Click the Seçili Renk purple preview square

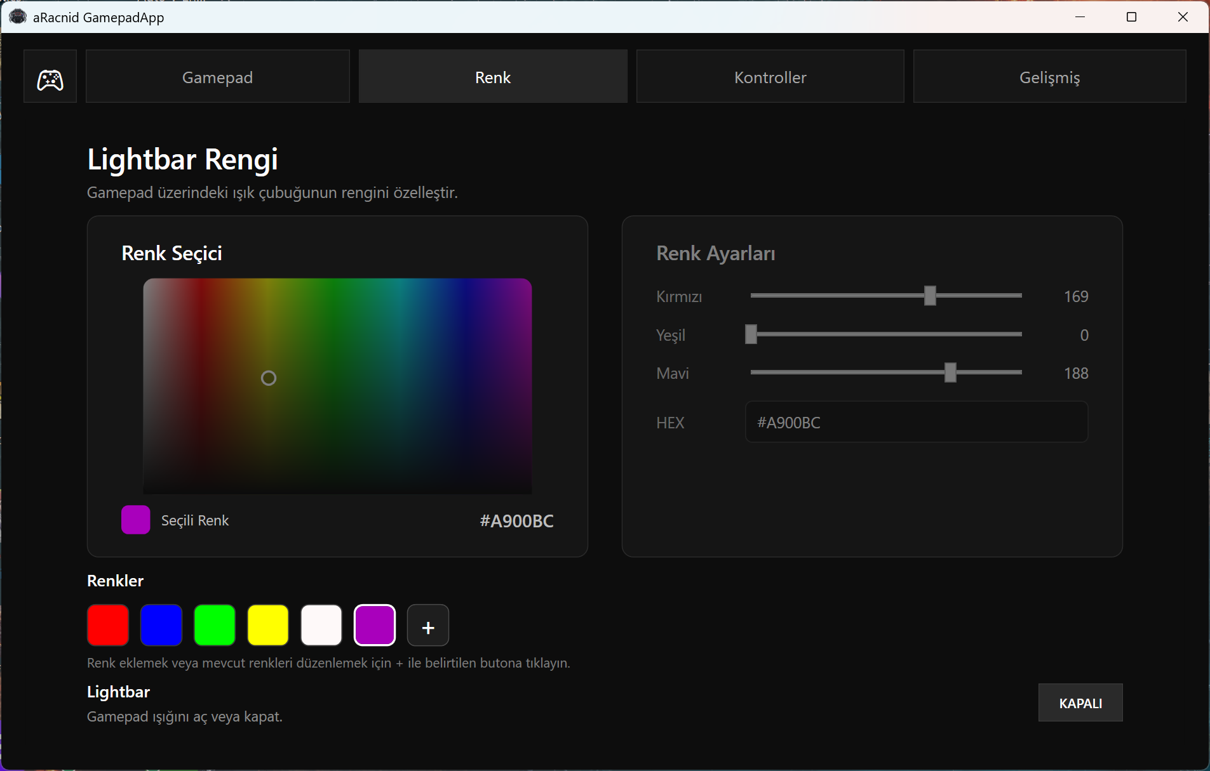(135, 520)
